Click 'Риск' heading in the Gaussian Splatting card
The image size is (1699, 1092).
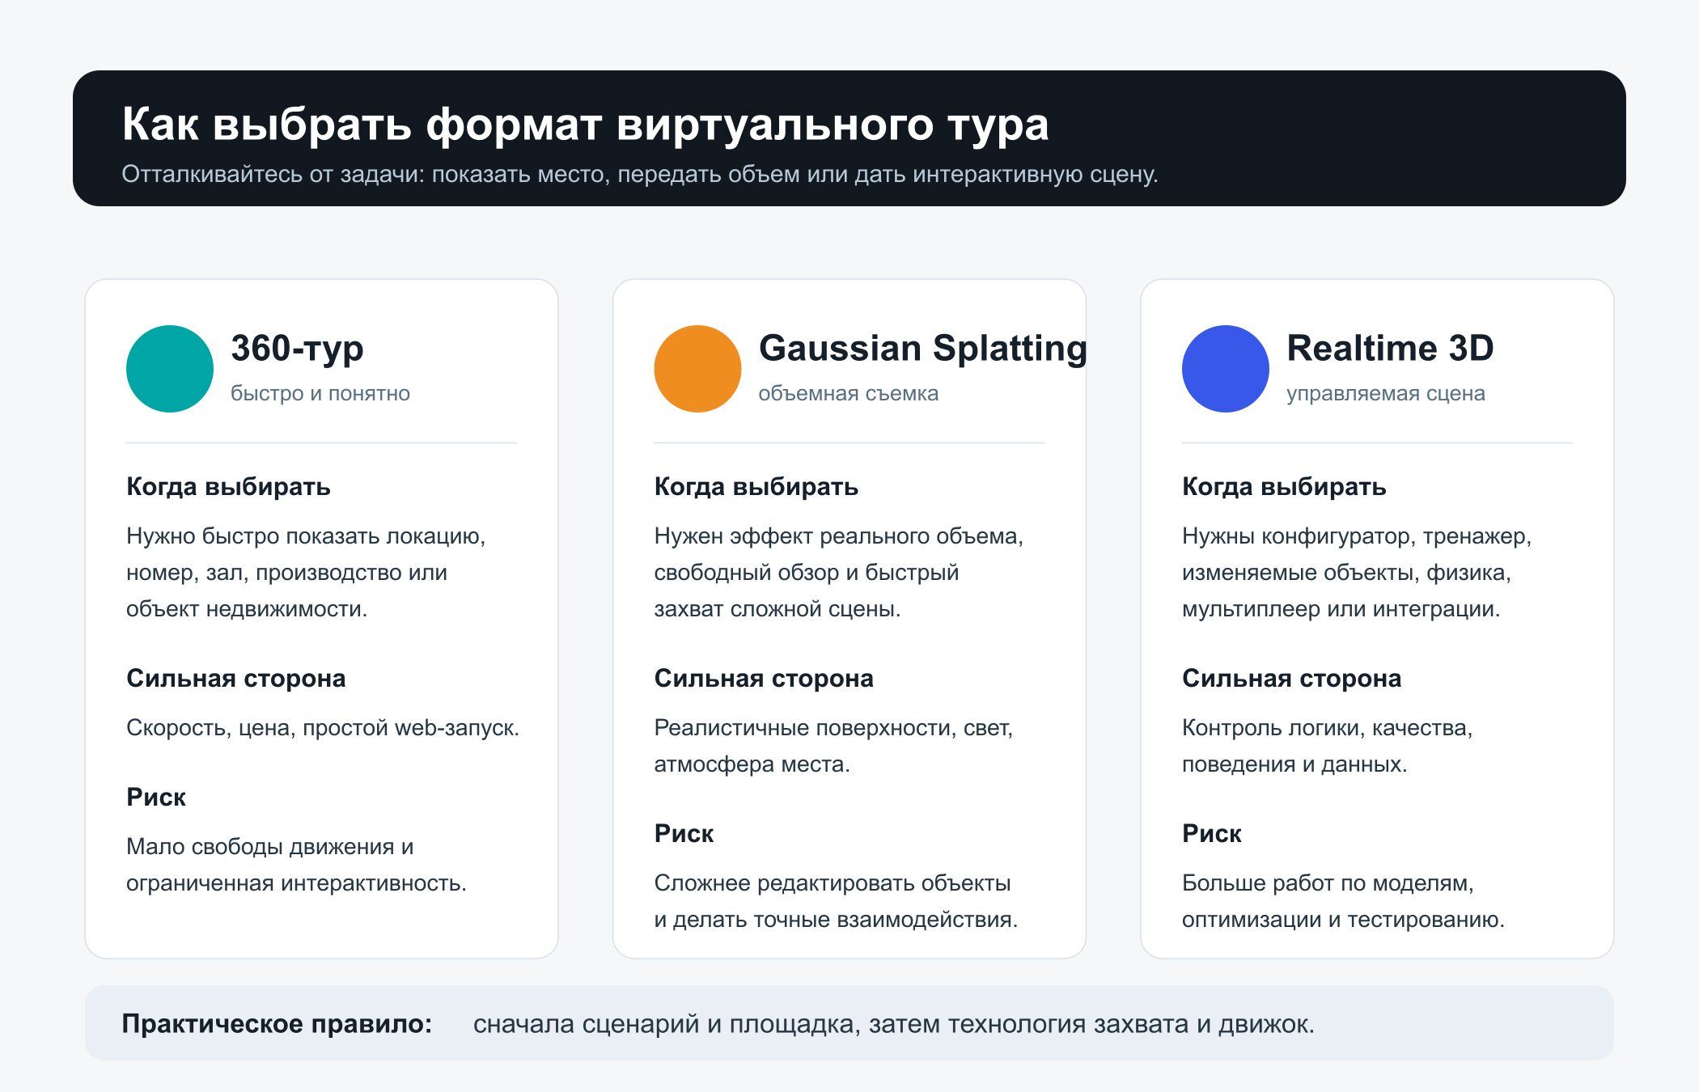click(684, 834)
